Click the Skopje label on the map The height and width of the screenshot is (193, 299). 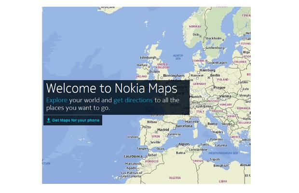click(x=227, y=124)
